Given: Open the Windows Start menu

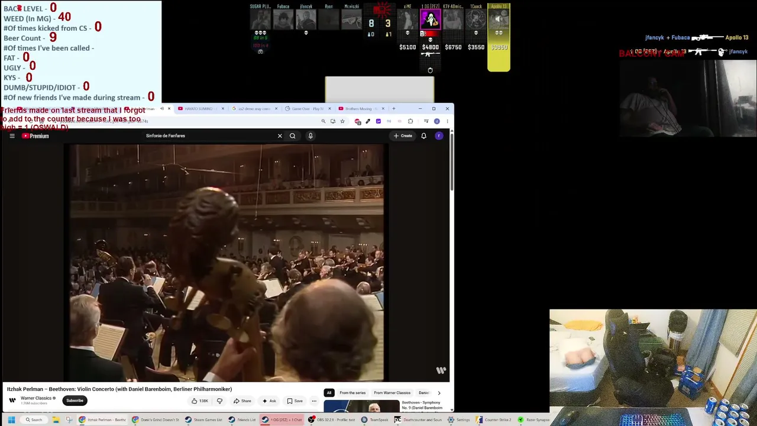Looking at the screenshot, I should (x=11, y=420).
